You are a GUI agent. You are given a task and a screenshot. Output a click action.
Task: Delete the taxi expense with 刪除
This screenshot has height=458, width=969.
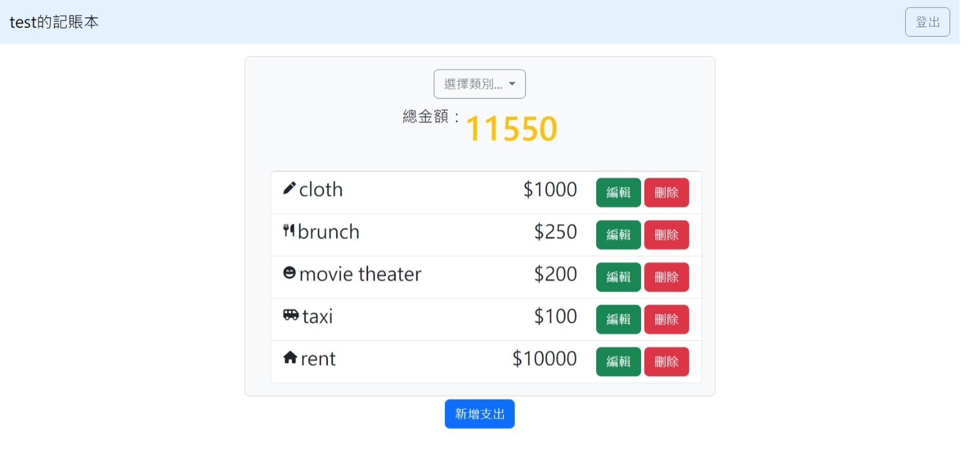(666, 319)
